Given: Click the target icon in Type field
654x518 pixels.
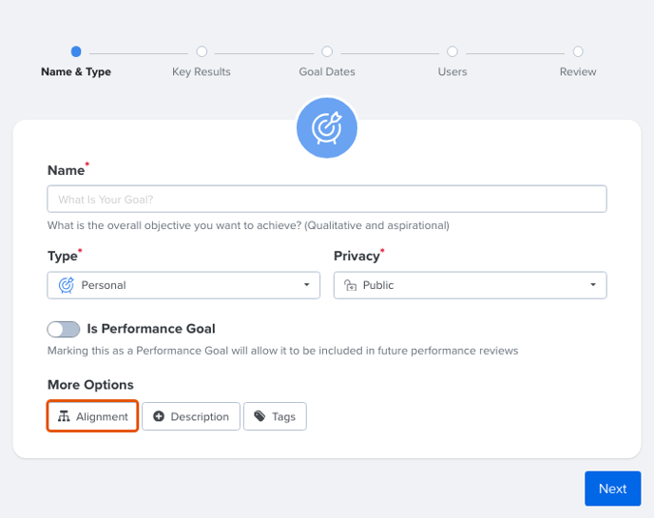Looking at the screenshot, I should coord(66,285).
